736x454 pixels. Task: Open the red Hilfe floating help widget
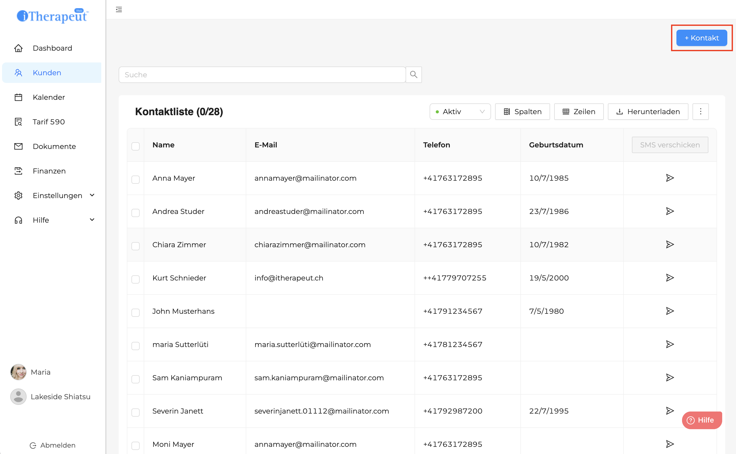click(701, 420)
